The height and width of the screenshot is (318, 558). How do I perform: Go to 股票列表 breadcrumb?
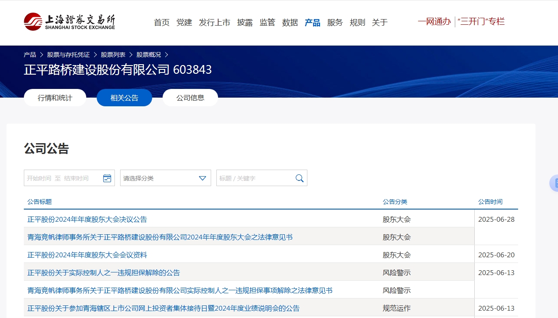[113, 55]
